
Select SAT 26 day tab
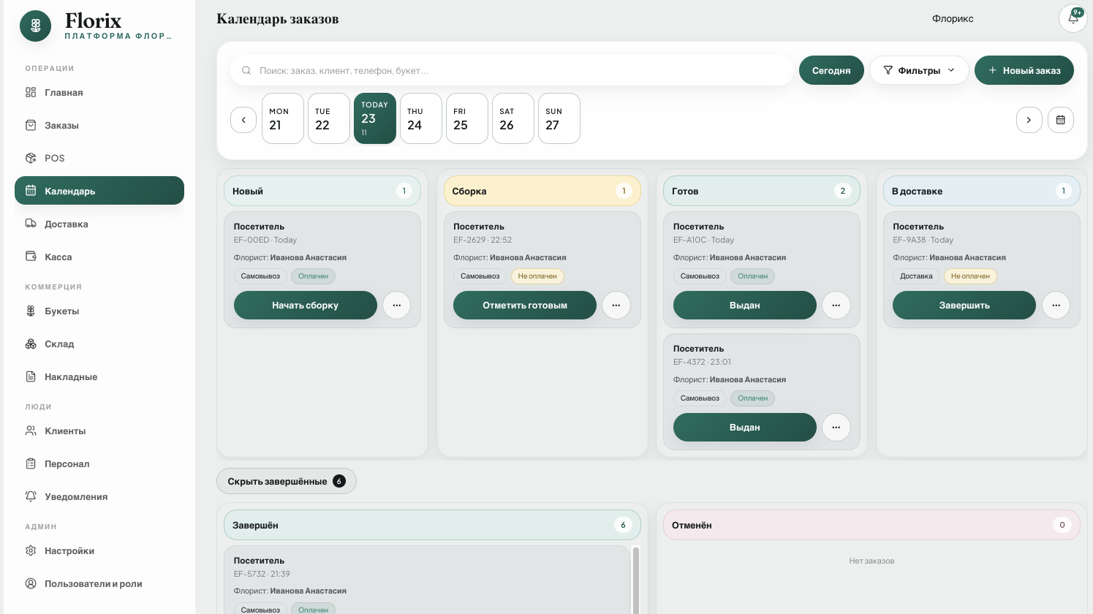[513, 118]
